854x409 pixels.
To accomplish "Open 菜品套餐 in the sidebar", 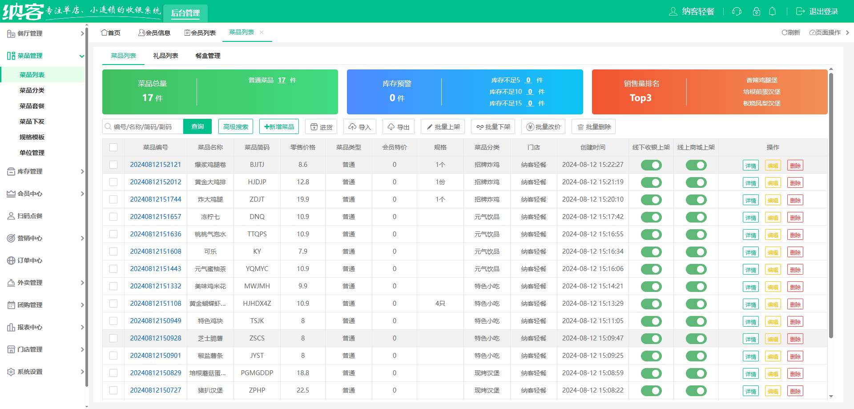I will [32, 106].
